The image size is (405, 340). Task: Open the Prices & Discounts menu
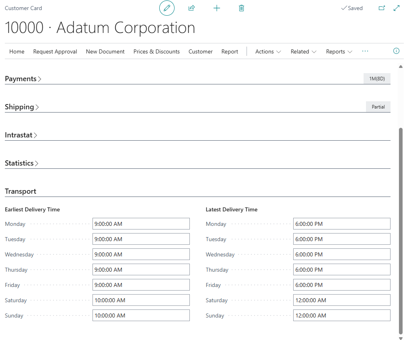(x=156, y=51)
